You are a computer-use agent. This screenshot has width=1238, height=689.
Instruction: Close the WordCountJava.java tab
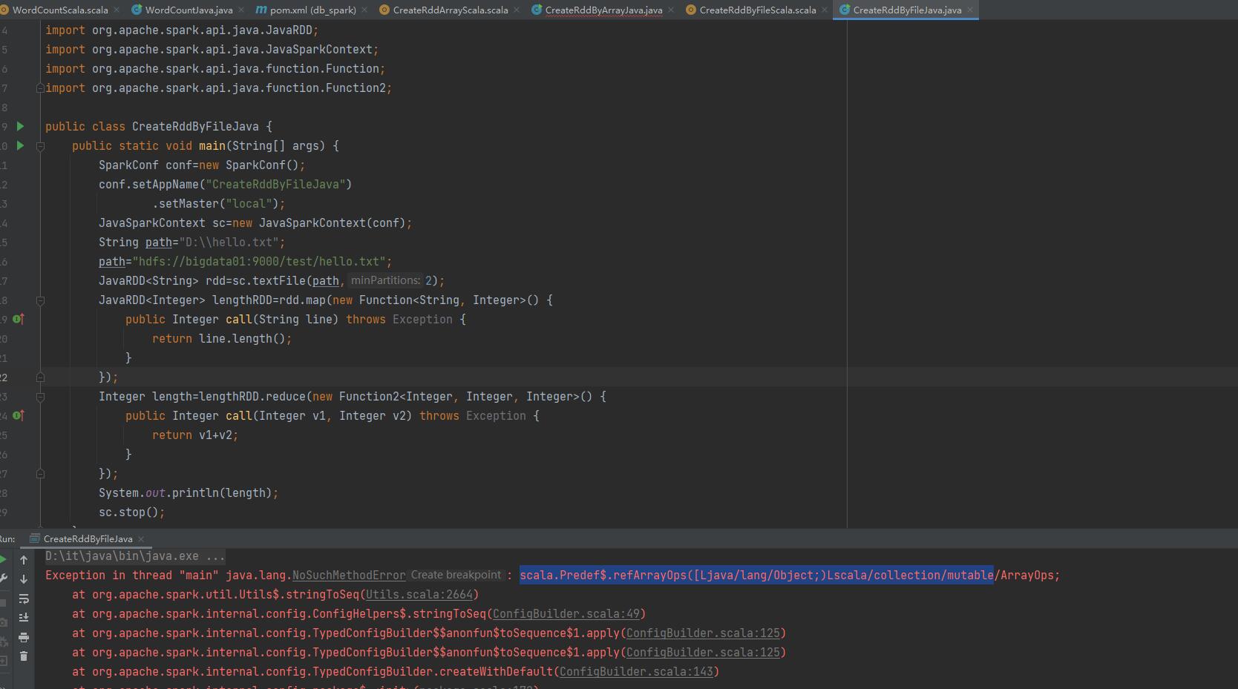tap(241, 10)
